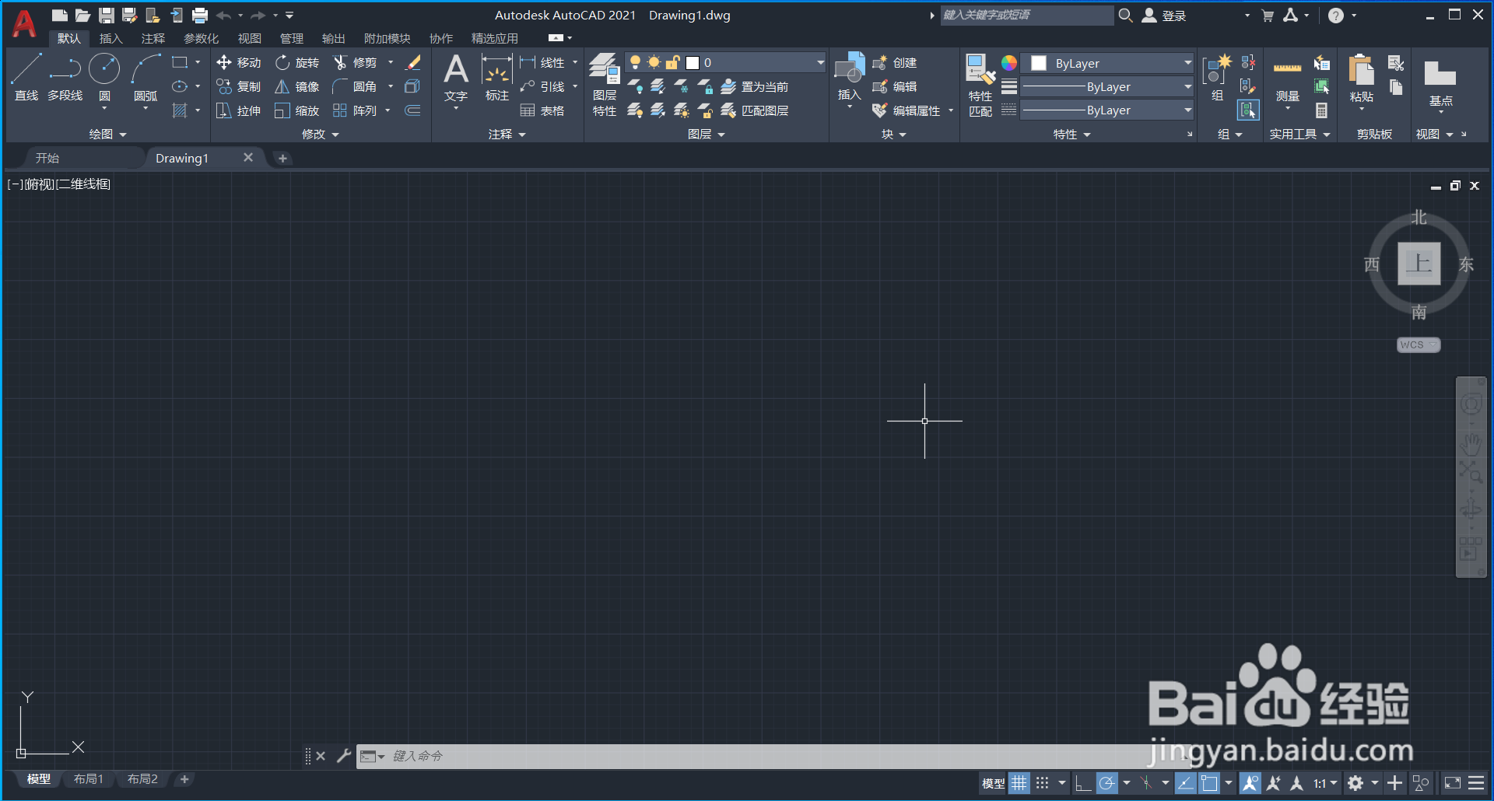The width and height of the screenshot is (1494, 801).
Task: Click the 旋转 (Rotate) tool
Action: (297, 62)
